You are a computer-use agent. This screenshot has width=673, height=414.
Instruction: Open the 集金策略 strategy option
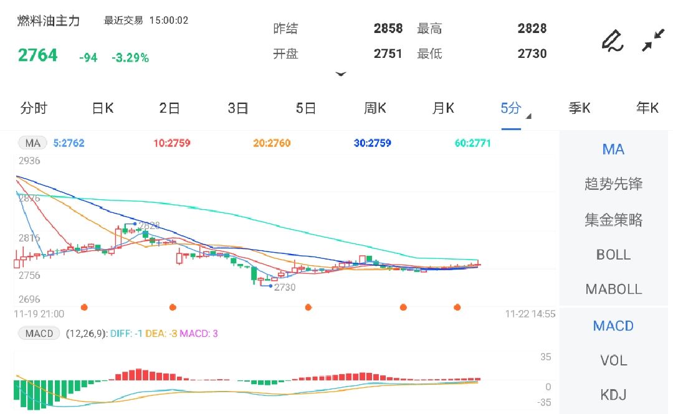point(613,219)
